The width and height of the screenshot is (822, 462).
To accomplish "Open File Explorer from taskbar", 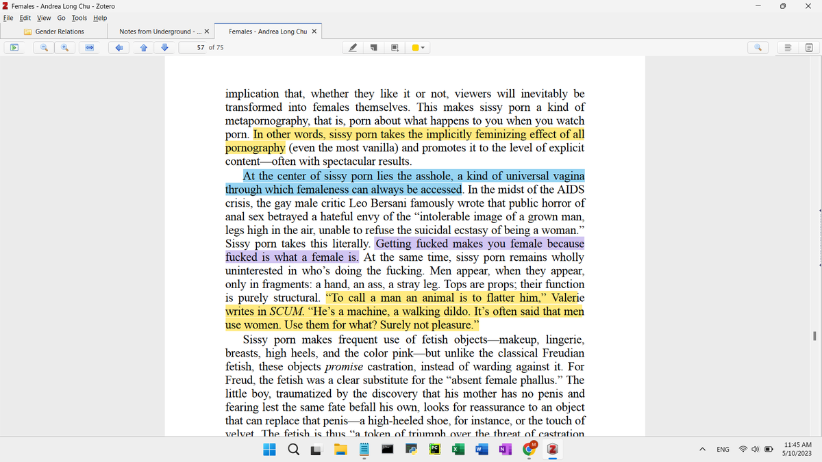I will [x=340, y=450].
